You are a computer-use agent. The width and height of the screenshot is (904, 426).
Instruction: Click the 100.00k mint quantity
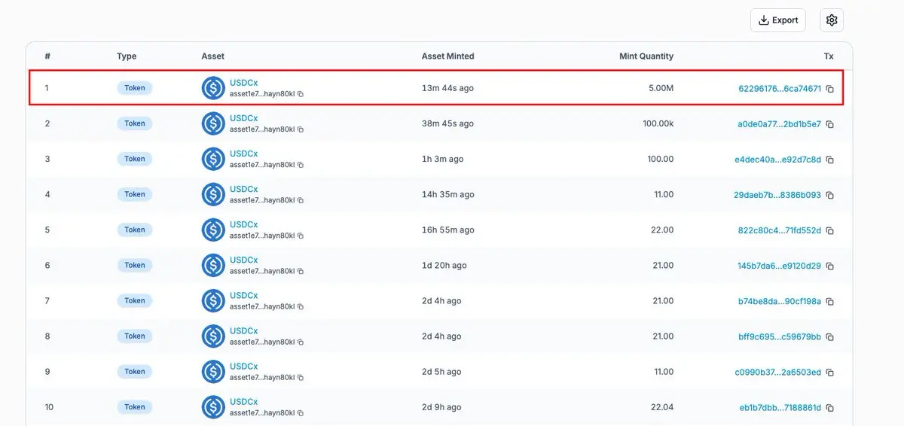pos(658,123)
